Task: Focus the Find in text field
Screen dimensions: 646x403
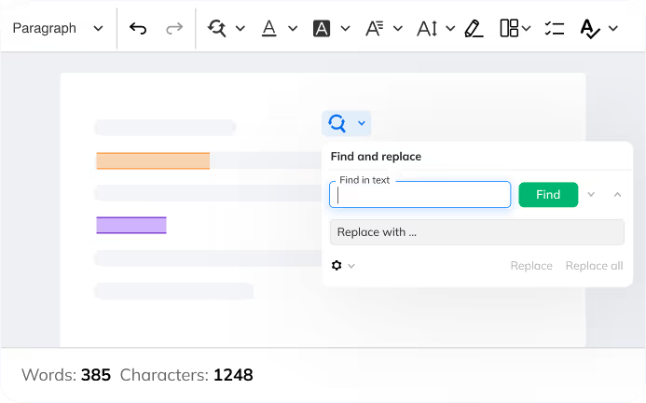Action: (x=419, y=195)
